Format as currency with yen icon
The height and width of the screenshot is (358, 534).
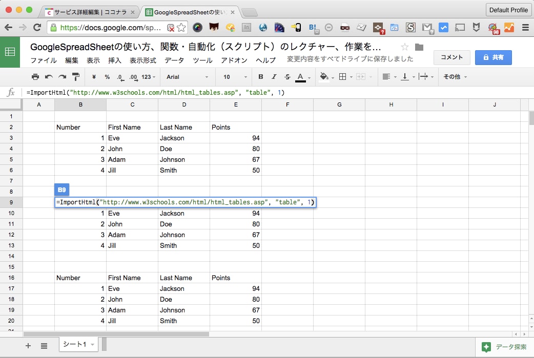pos(94,77)
